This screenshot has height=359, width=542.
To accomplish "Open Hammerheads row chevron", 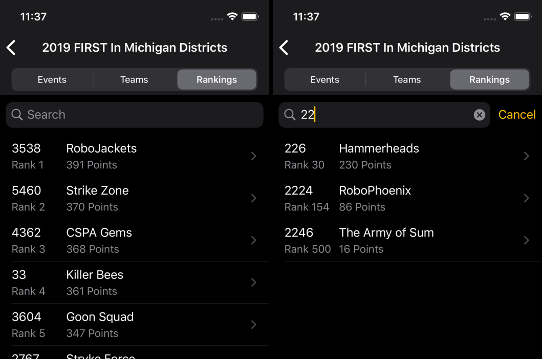I will click(526, 156).
